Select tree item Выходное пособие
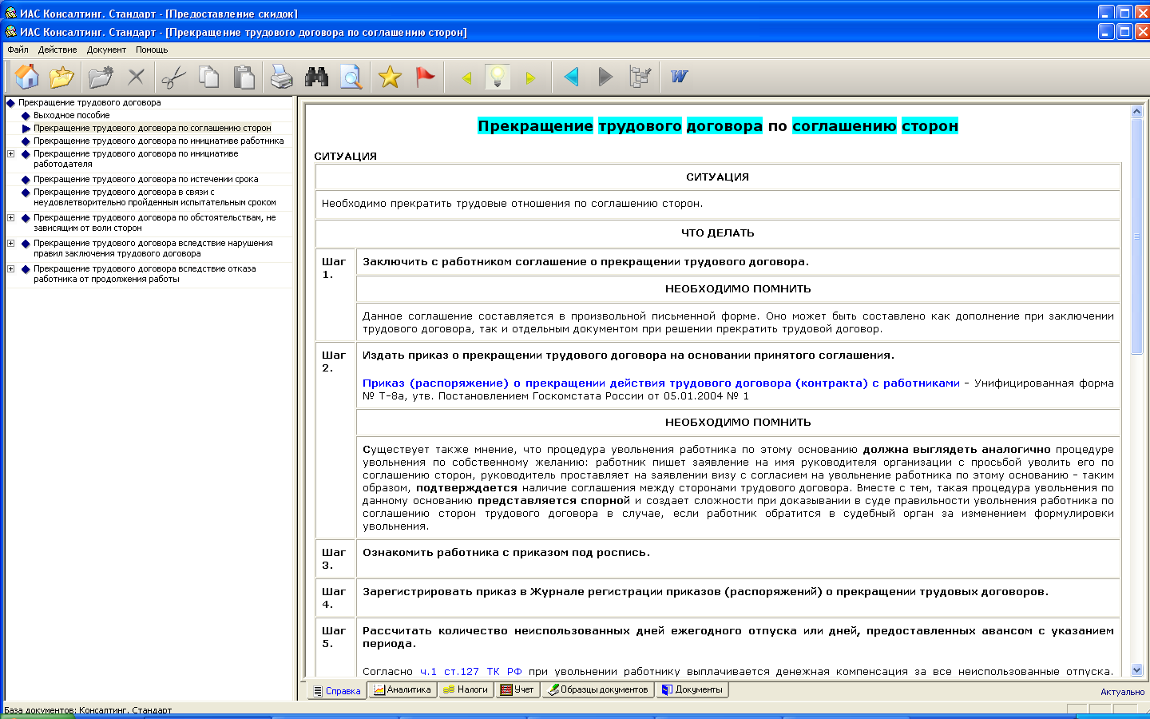Viewport: 1150px width, 719px height. 72,115
